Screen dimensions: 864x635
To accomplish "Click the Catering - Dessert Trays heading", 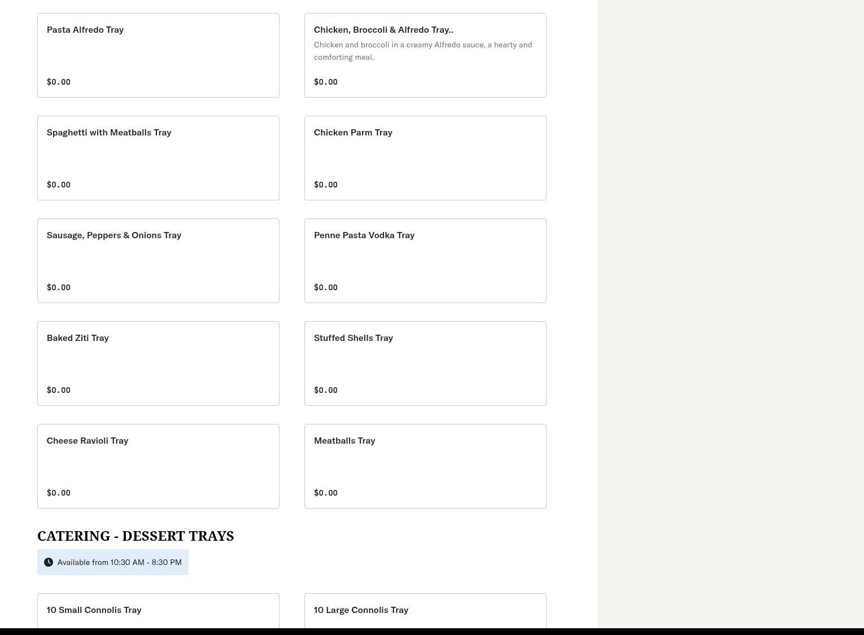I will point(136,536).
